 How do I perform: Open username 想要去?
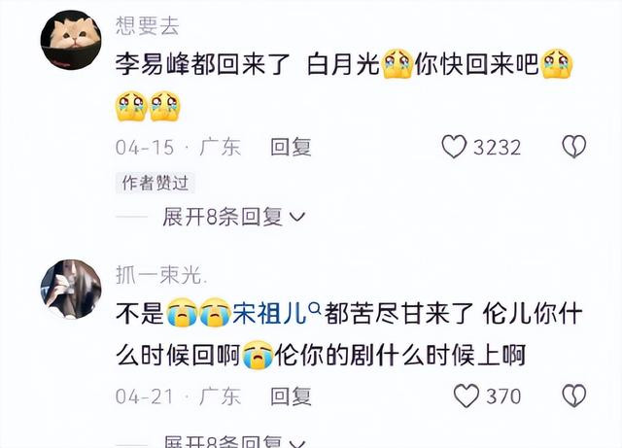click(x=148, y=26)
